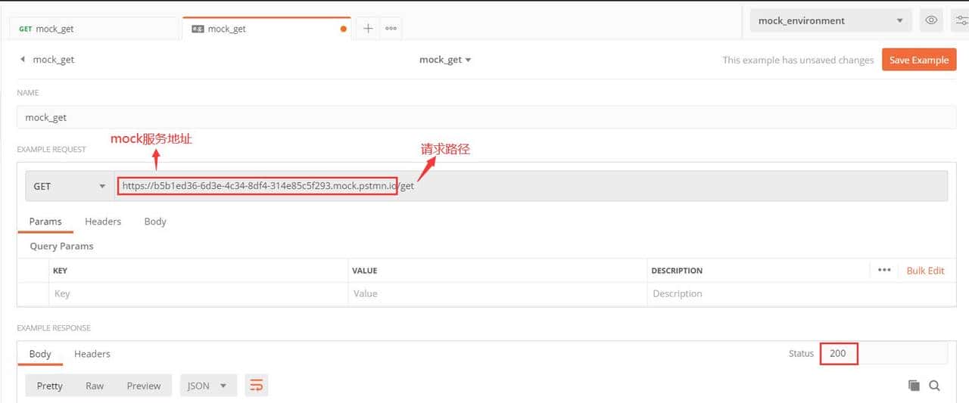969x403 pixels.
Task: Open the request Params tab
Action: tap(45, 222)
